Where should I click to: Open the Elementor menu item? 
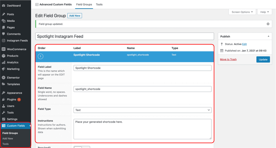[x=15, y=78]
